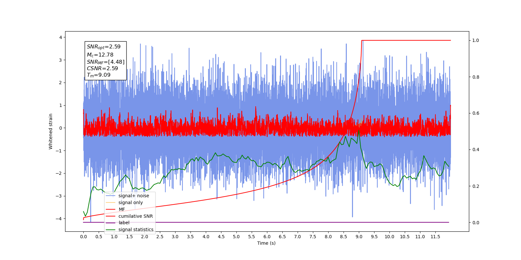This screenshot has width=521, height=260.
Task: Click the SNR_opt=2.59 annotation line
Action: click(x=104, y=47)
